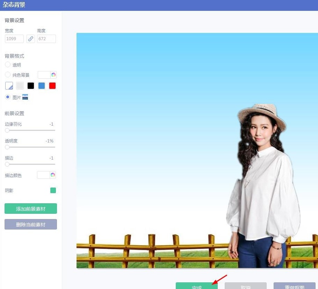This screenshot has width=318, height=289.
Task: Click the 删除当前素材 button
Action: (30, 224)
